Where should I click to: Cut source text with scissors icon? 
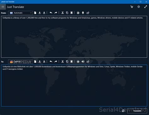(63, 13)
